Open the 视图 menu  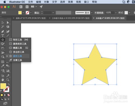tap(79, 2)
